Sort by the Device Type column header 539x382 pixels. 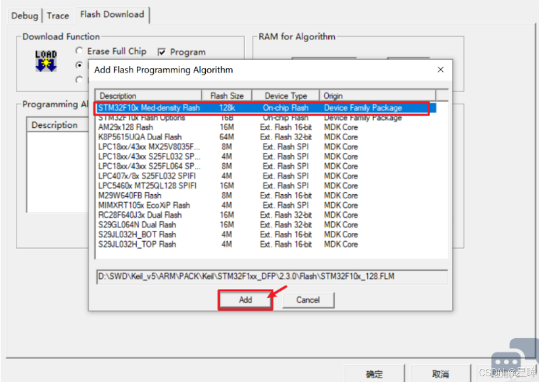point(285,95)
